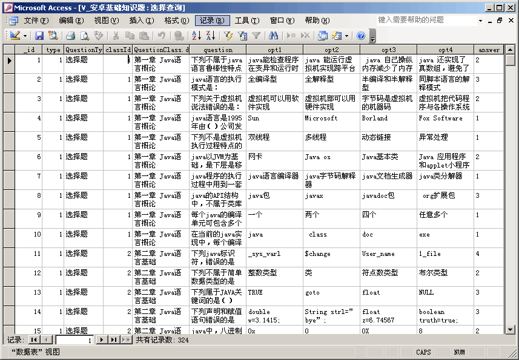Screen dimensions: 519x360
Task: Go to next record button
Action: 102,339
